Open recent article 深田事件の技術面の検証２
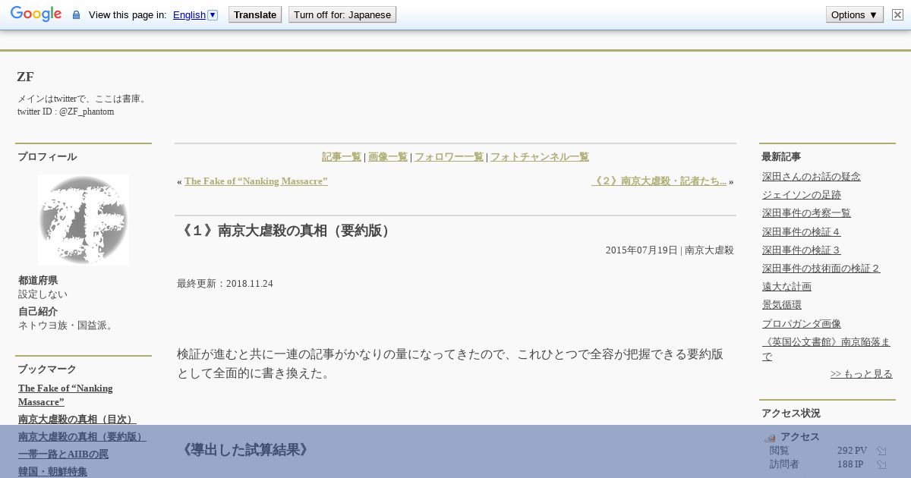Screen dimensions: 911x478 (821, 269)
